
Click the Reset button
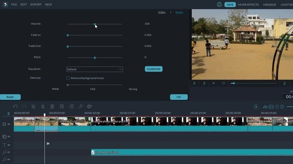10,97
